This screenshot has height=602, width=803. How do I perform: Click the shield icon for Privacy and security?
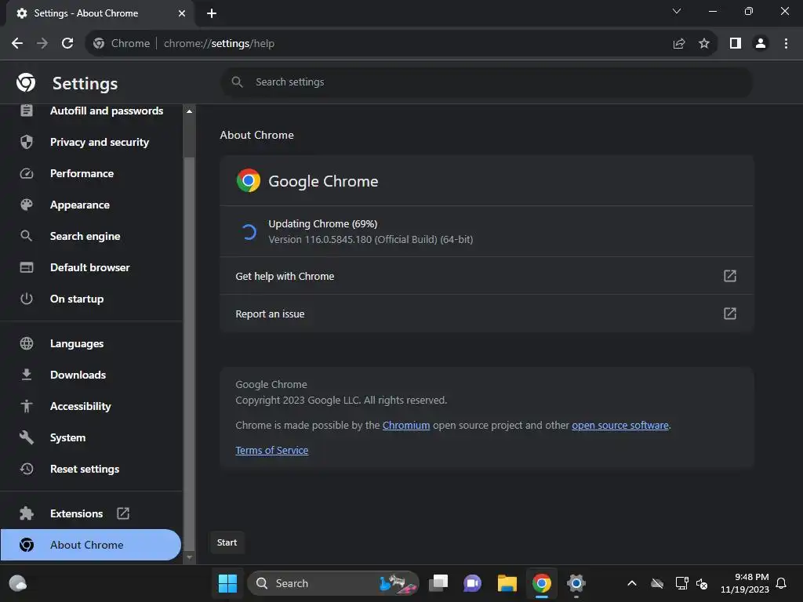[27, 142]
